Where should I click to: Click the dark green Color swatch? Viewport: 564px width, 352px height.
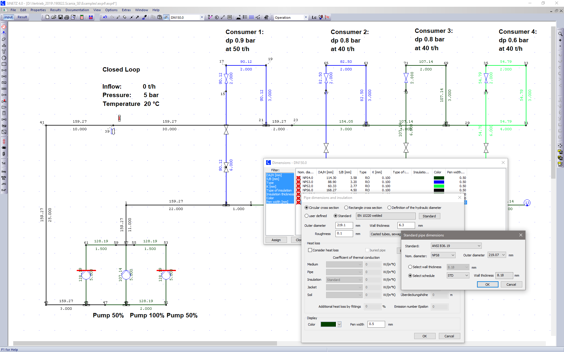coord(328,324)
